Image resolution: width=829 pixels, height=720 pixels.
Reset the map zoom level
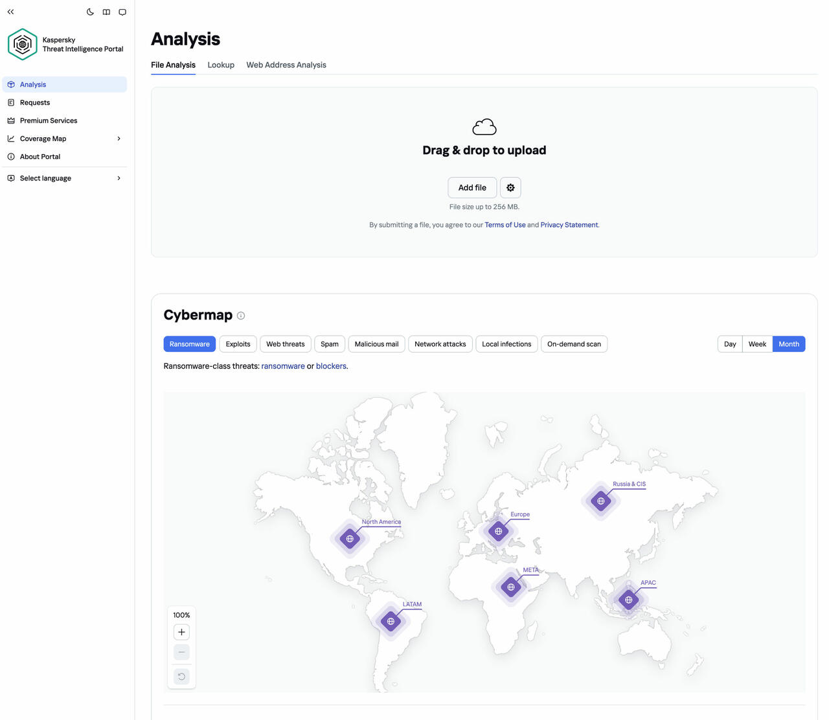181,676
